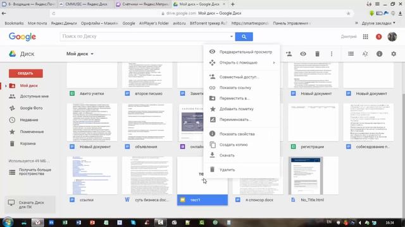Click Получить больше пространства link
Screen dimensions: 405x227
click(x=35, y=172)
